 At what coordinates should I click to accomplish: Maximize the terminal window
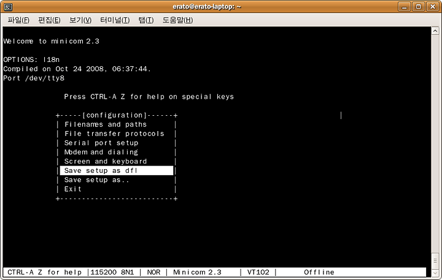pyautogui.click(x=418, y=7)
